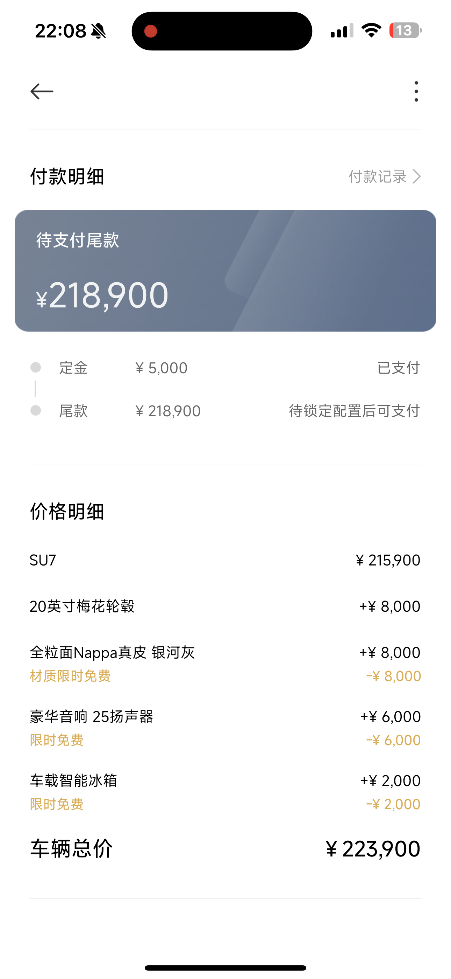The image size is (451, 979).
Task: Tap the 车载智能冰箱 item
Action: 73,780
